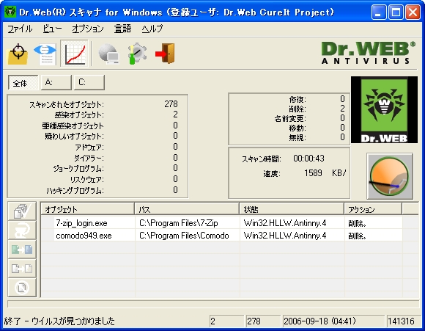Switch to the A: drive tab
The width and height of the screenshot is (425, 331).
[x=56, y=82]
